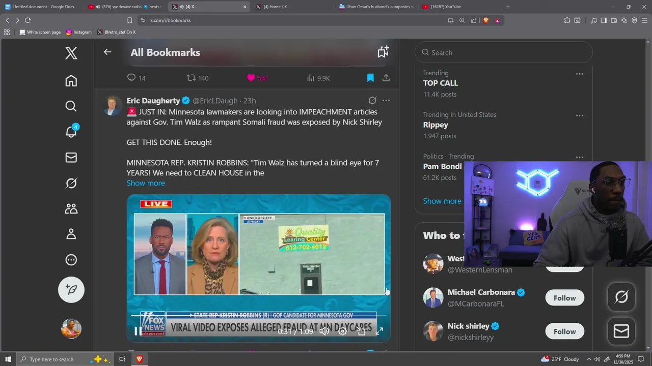Open Explore search icon in sidebar
652x366 pixels.
[x=71, y=106]
